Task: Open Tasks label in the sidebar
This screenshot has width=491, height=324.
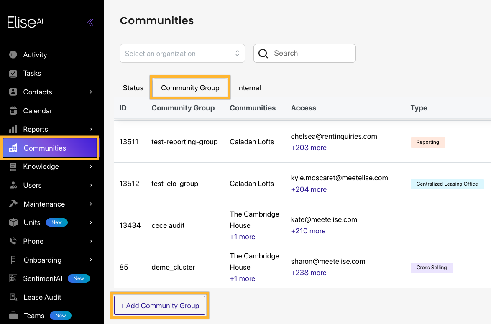Action: (x=32, y=73)
